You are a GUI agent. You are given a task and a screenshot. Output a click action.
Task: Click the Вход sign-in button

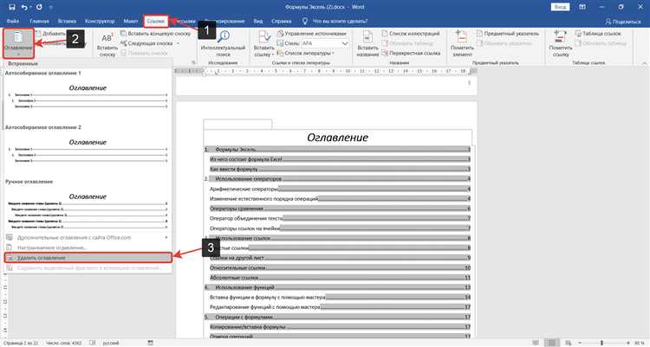pyautogui.click(x=560, y=7)
